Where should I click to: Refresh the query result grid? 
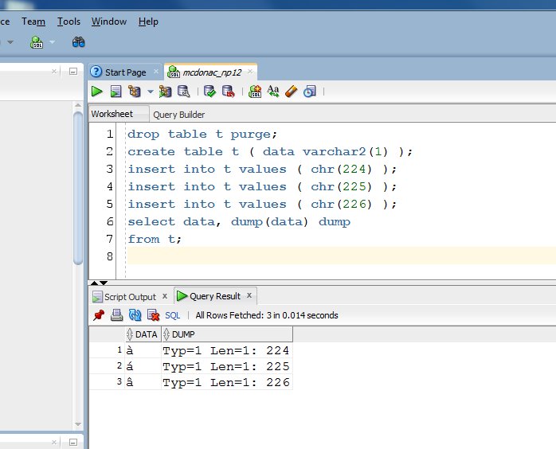[x=135, y=315]
